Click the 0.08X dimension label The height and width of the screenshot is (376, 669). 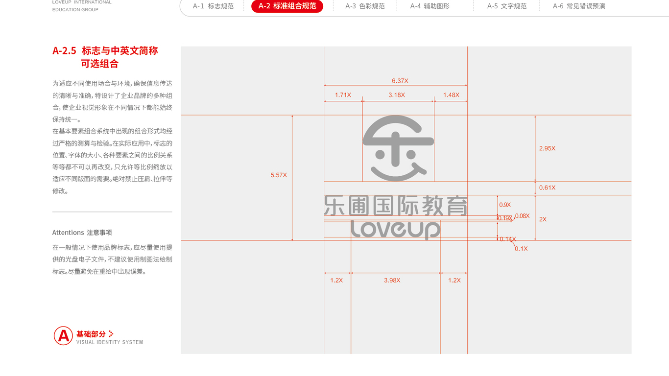522,216
